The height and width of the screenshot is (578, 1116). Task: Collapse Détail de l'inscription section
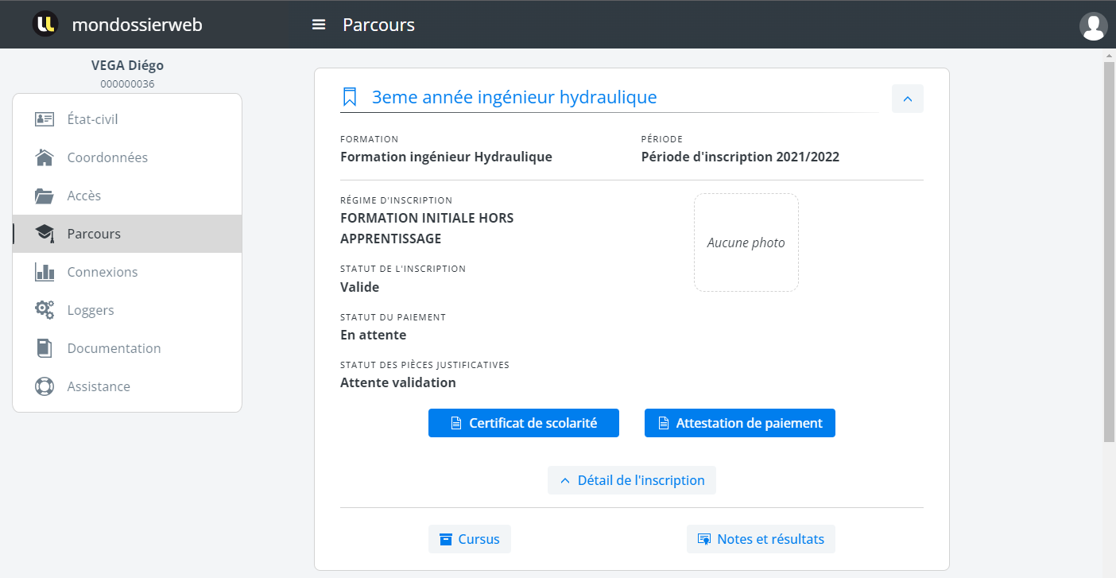pos(631,480)
